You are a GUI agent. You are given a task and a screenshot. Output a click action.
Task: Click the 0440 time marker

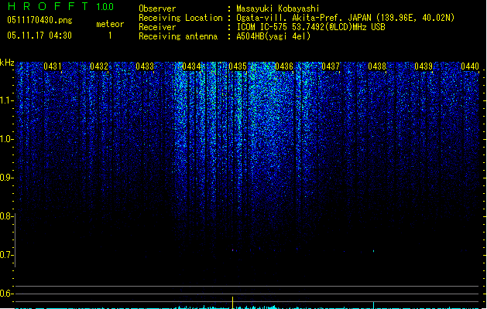pos(470,66)
